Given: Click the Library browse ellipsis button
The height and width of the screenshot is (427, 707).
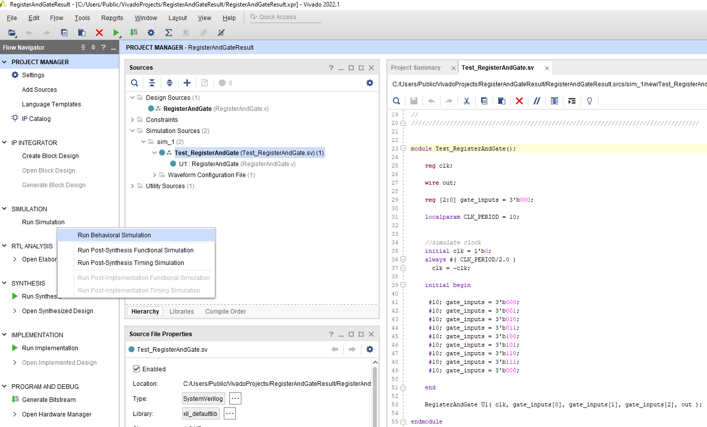Looking at the screenshot, I should pyautogui.click(x=230, y=413).
